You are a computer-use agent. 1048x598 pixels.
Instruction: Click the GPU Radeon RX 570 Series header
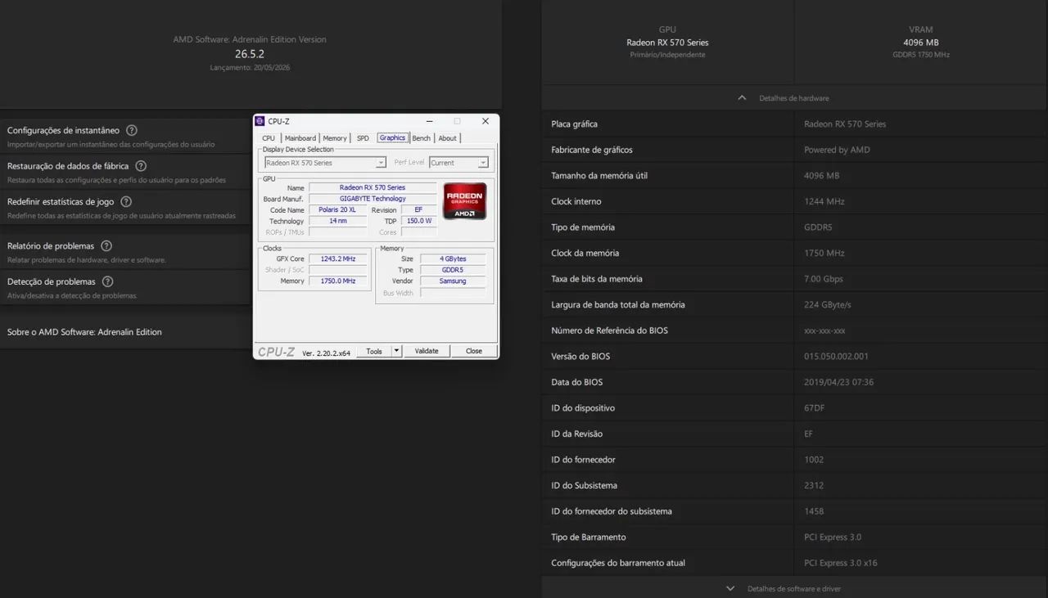667,43
